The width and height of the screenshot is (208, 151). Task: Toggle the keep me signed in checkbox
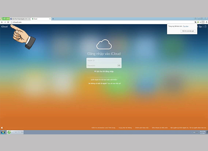[95, 71]
